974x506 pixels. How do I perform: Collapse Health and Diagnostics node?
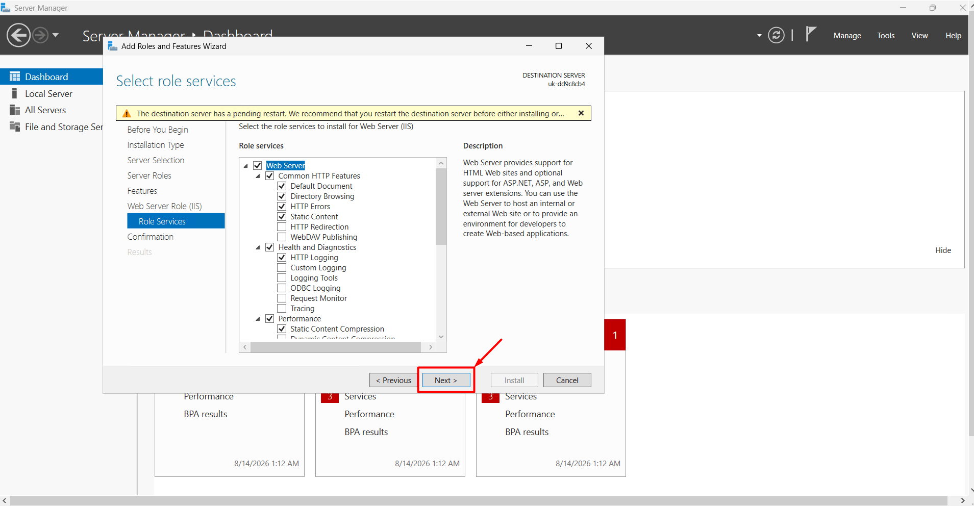258,247
